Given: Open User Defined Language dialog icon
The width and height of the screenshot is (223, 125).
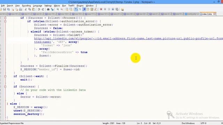Looking at the screenshot, I should coord(88,9).
